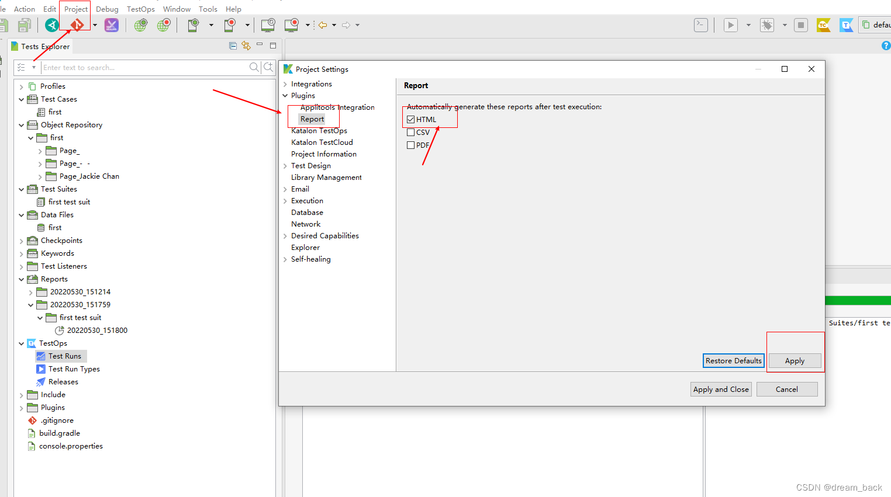Select Page_Jackie Chan object folder

click(89, 176)
